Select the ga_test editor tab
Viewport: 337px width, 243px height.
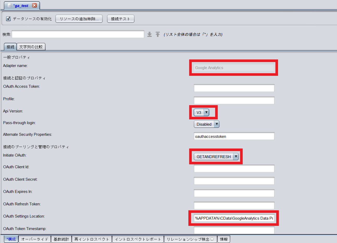pos(22,5)
